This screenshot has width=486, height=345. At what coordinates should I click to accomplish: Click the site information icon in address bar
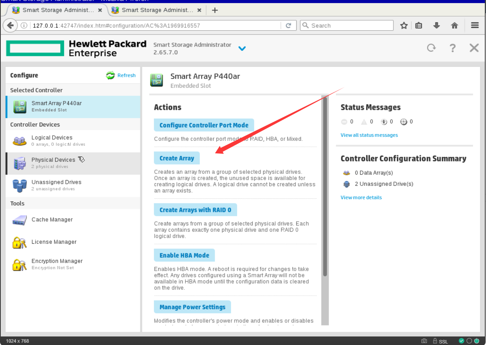24,26
